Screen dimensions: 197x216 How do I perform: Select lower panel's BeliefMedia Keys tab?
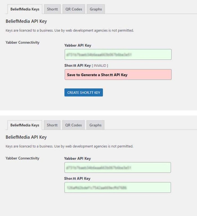point(25,125)
